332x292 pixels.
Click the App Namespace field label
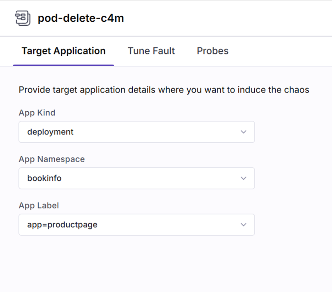[x=52, y=159]
